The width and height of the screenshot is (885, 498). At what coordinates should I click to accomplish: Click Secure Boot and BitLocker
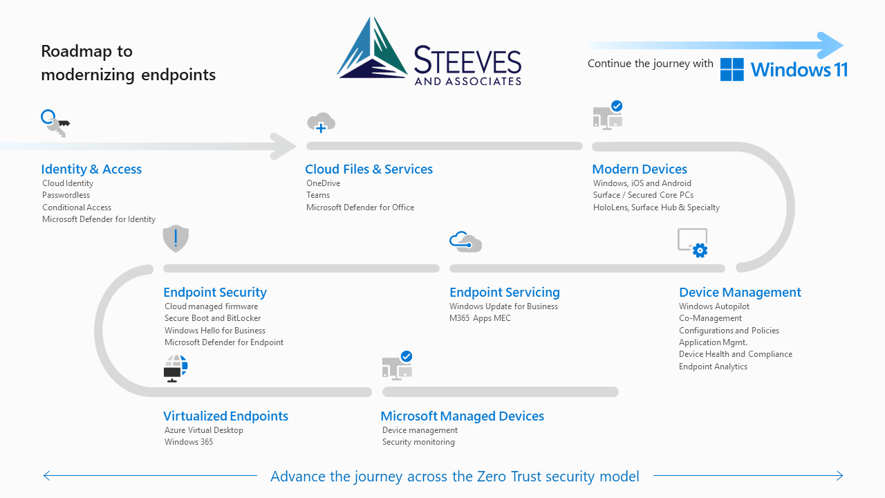[x=213, y=318]
